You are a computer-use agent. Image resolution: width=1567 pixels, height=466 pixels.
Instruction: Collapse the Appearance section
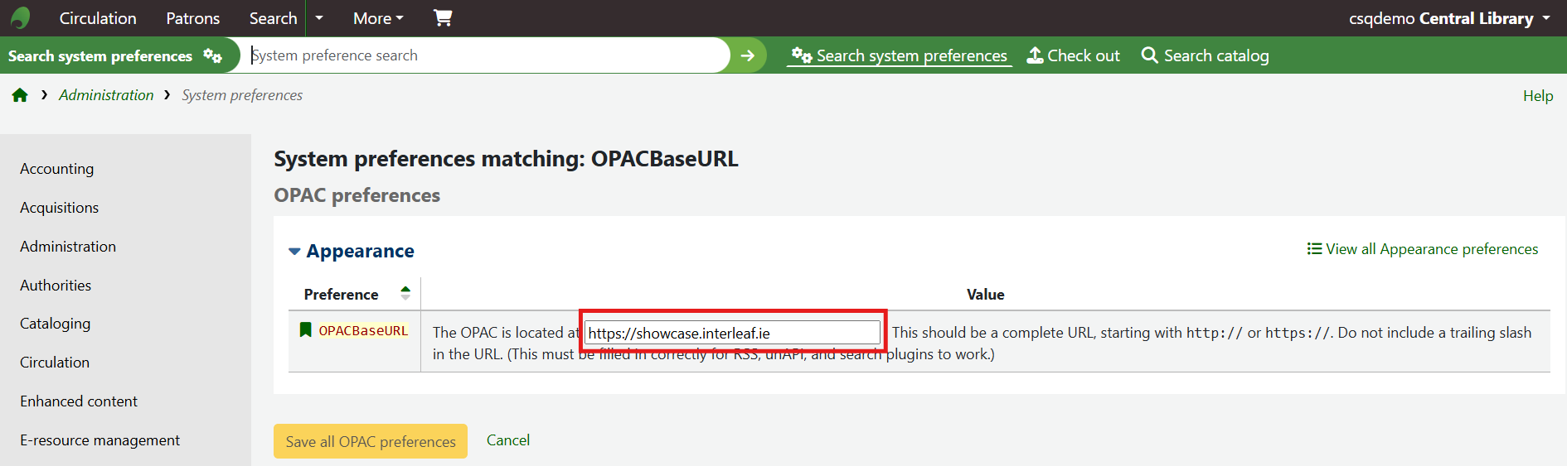(294, 251)
